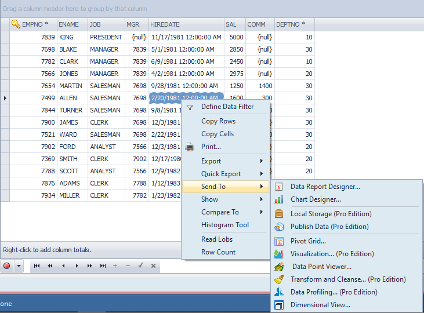Expand the Export submenu

pos(226,161)
